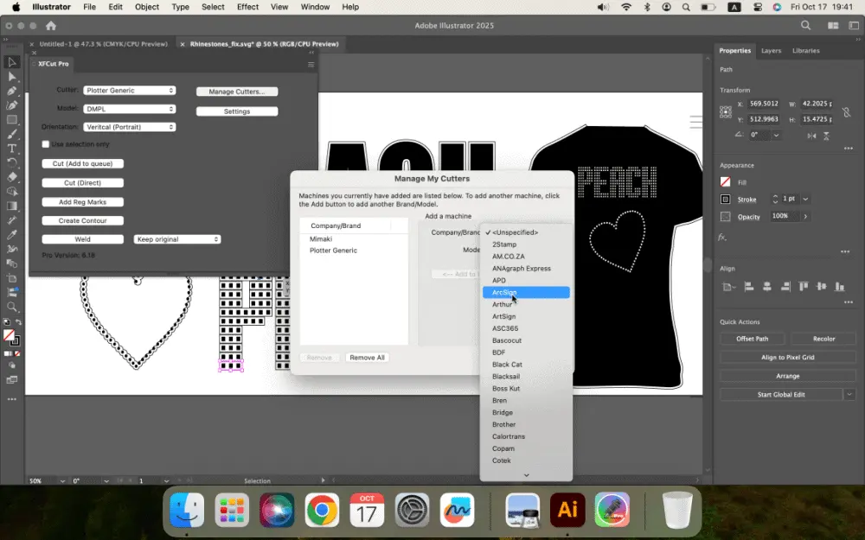This screenshot has height=540, width=865.
Task: Select the Eraser tool
Action: [11, 177]
